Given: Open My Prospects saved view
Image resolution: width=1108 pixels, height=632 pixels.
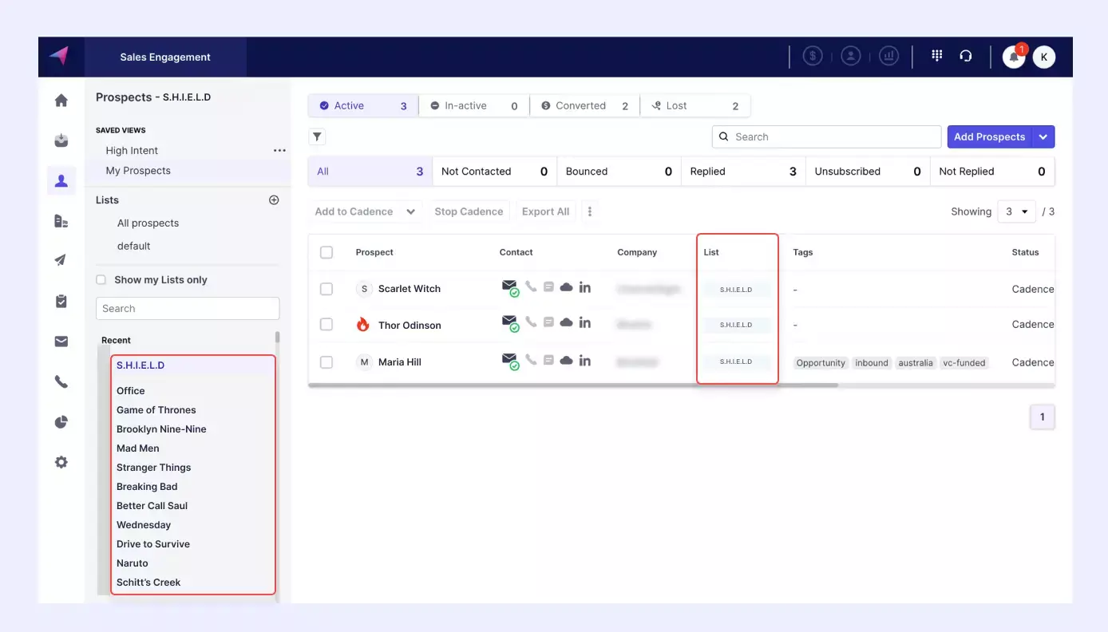Looking at the screenshot, I should click(x=138, y=171).
